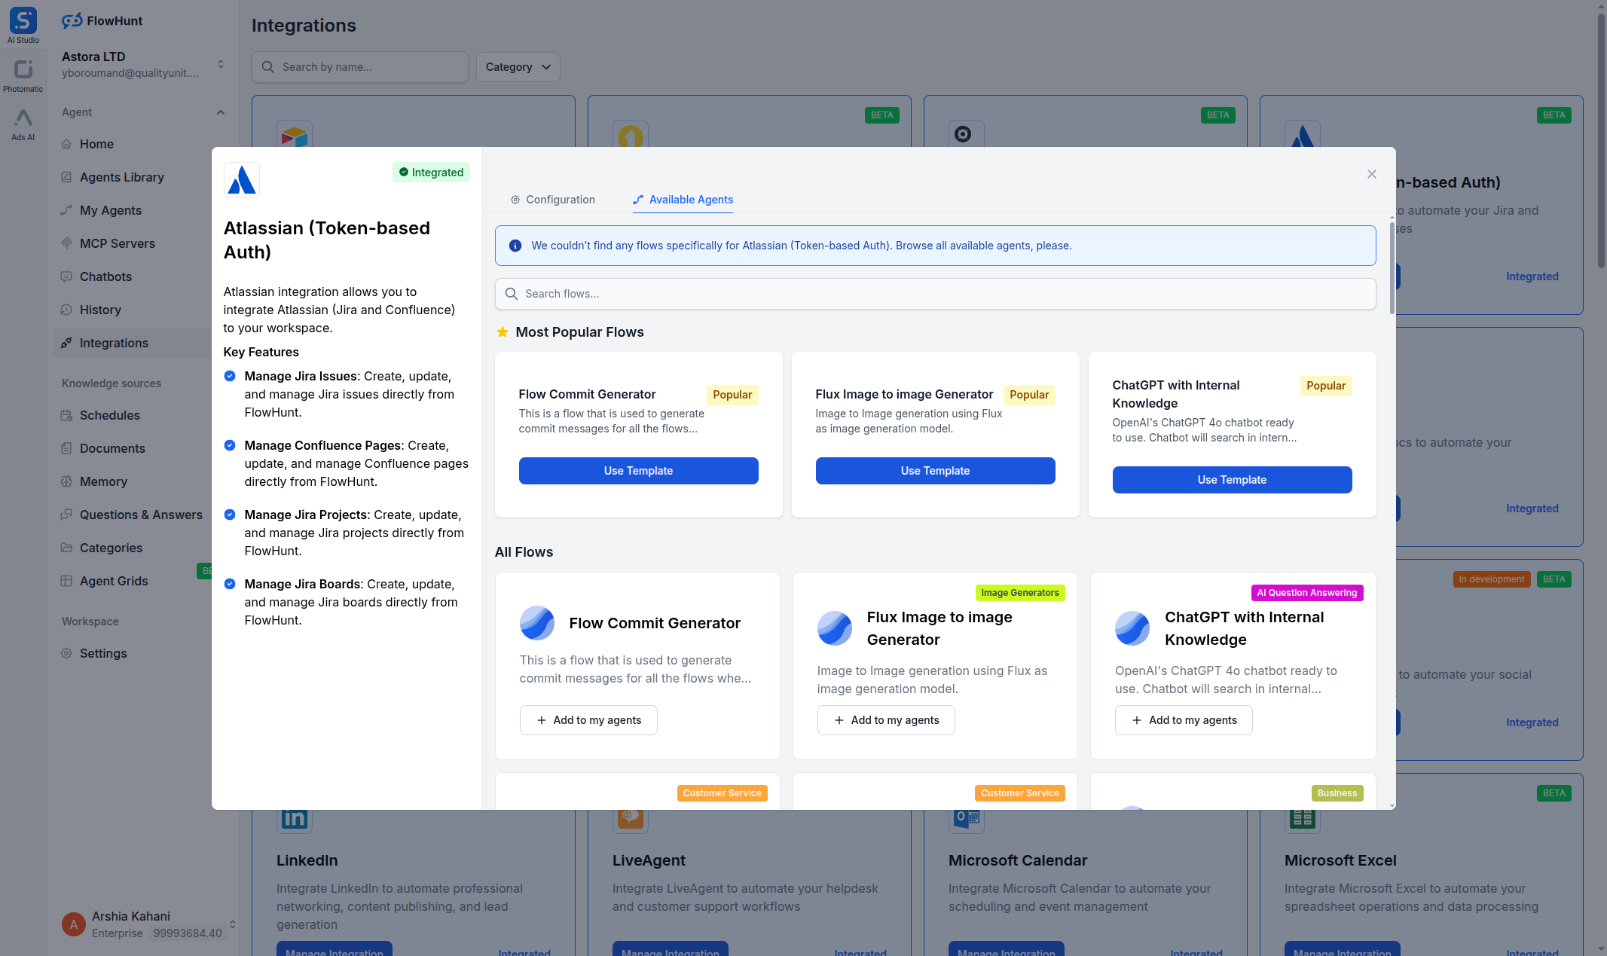Image resolution: width=1607 pixels, height=956 pixels.
Task: Click the Search flows input field
Action: 934,294
